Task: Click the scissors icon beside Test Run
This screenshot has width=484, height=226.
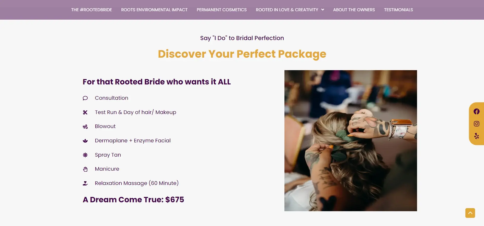Action: coord(85,112)
